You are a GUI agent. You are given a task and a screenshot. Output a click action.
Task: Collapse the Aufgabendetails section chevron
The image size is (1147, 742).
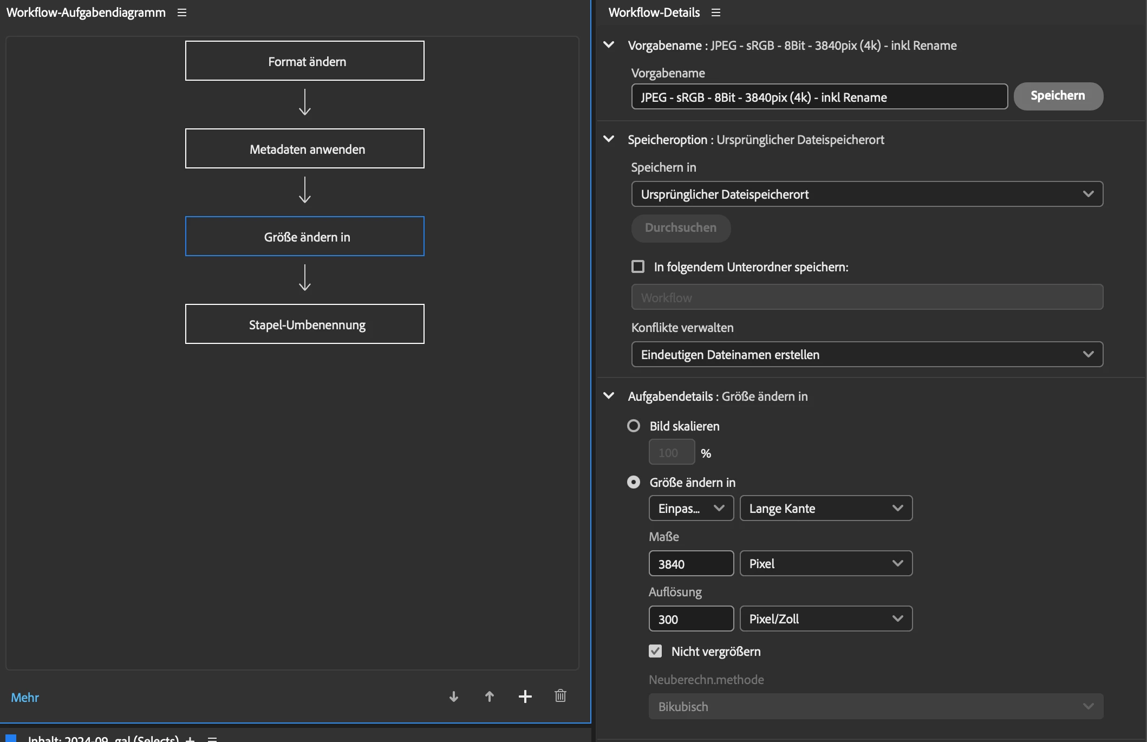point(609,396)
